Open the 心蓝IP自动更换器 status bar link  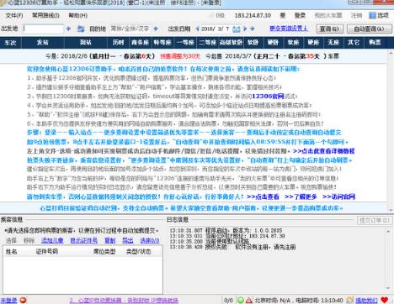coord(124,301)
